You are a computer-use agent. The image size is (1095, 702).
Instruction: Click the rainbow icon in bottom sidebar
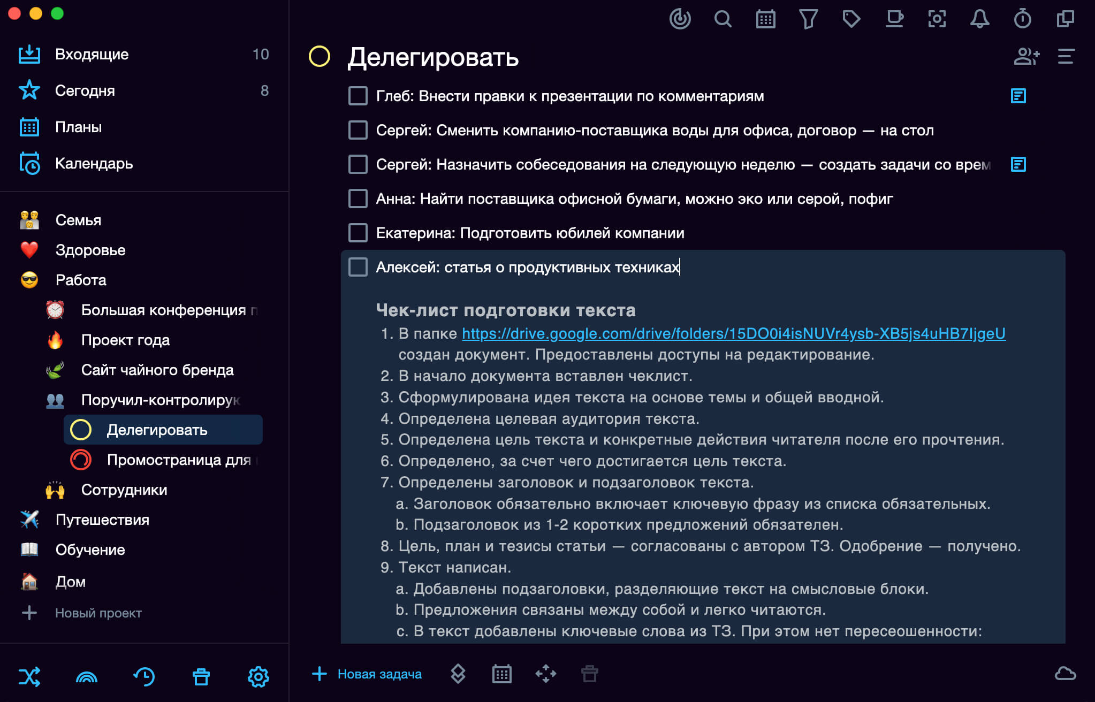point(87,677)
